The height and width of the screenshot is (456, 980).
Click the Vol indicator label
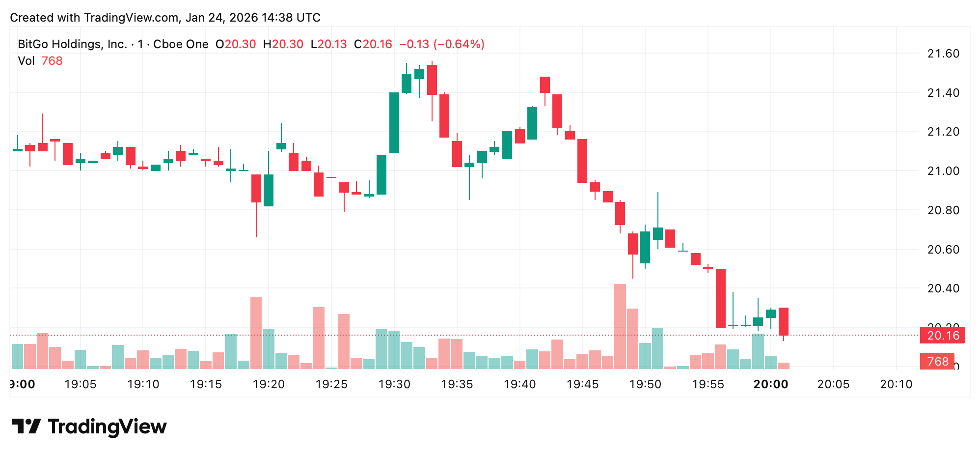pos(26,61)
